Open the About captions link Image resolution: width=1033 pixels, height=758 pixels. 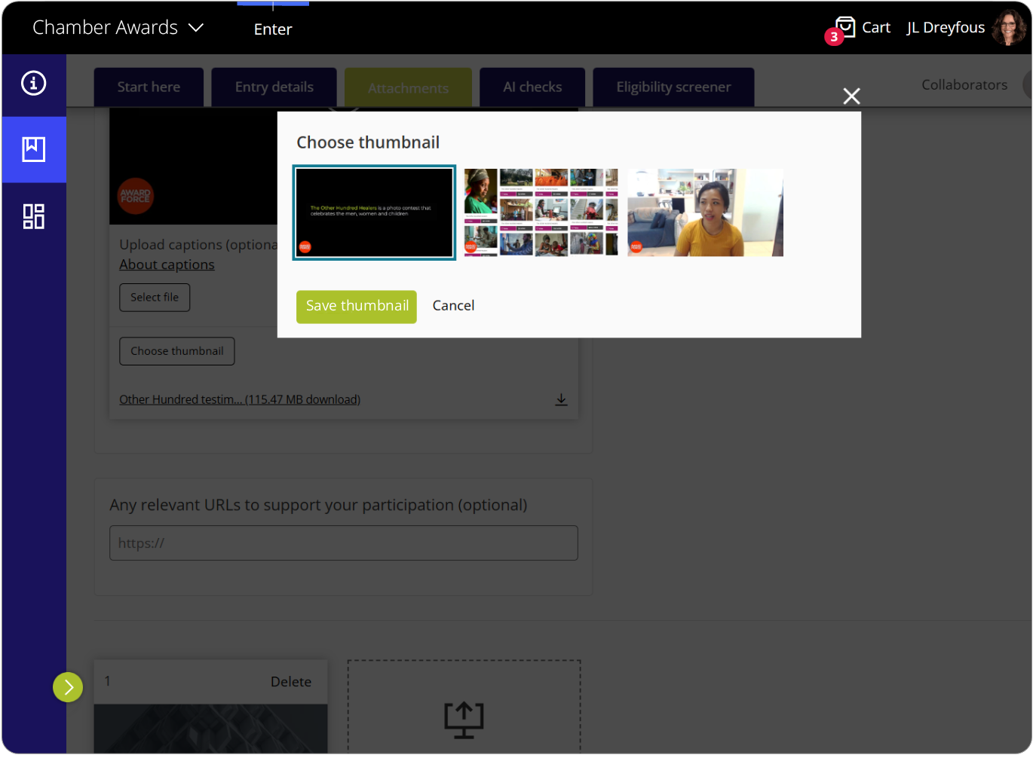(x=167, y=264)
